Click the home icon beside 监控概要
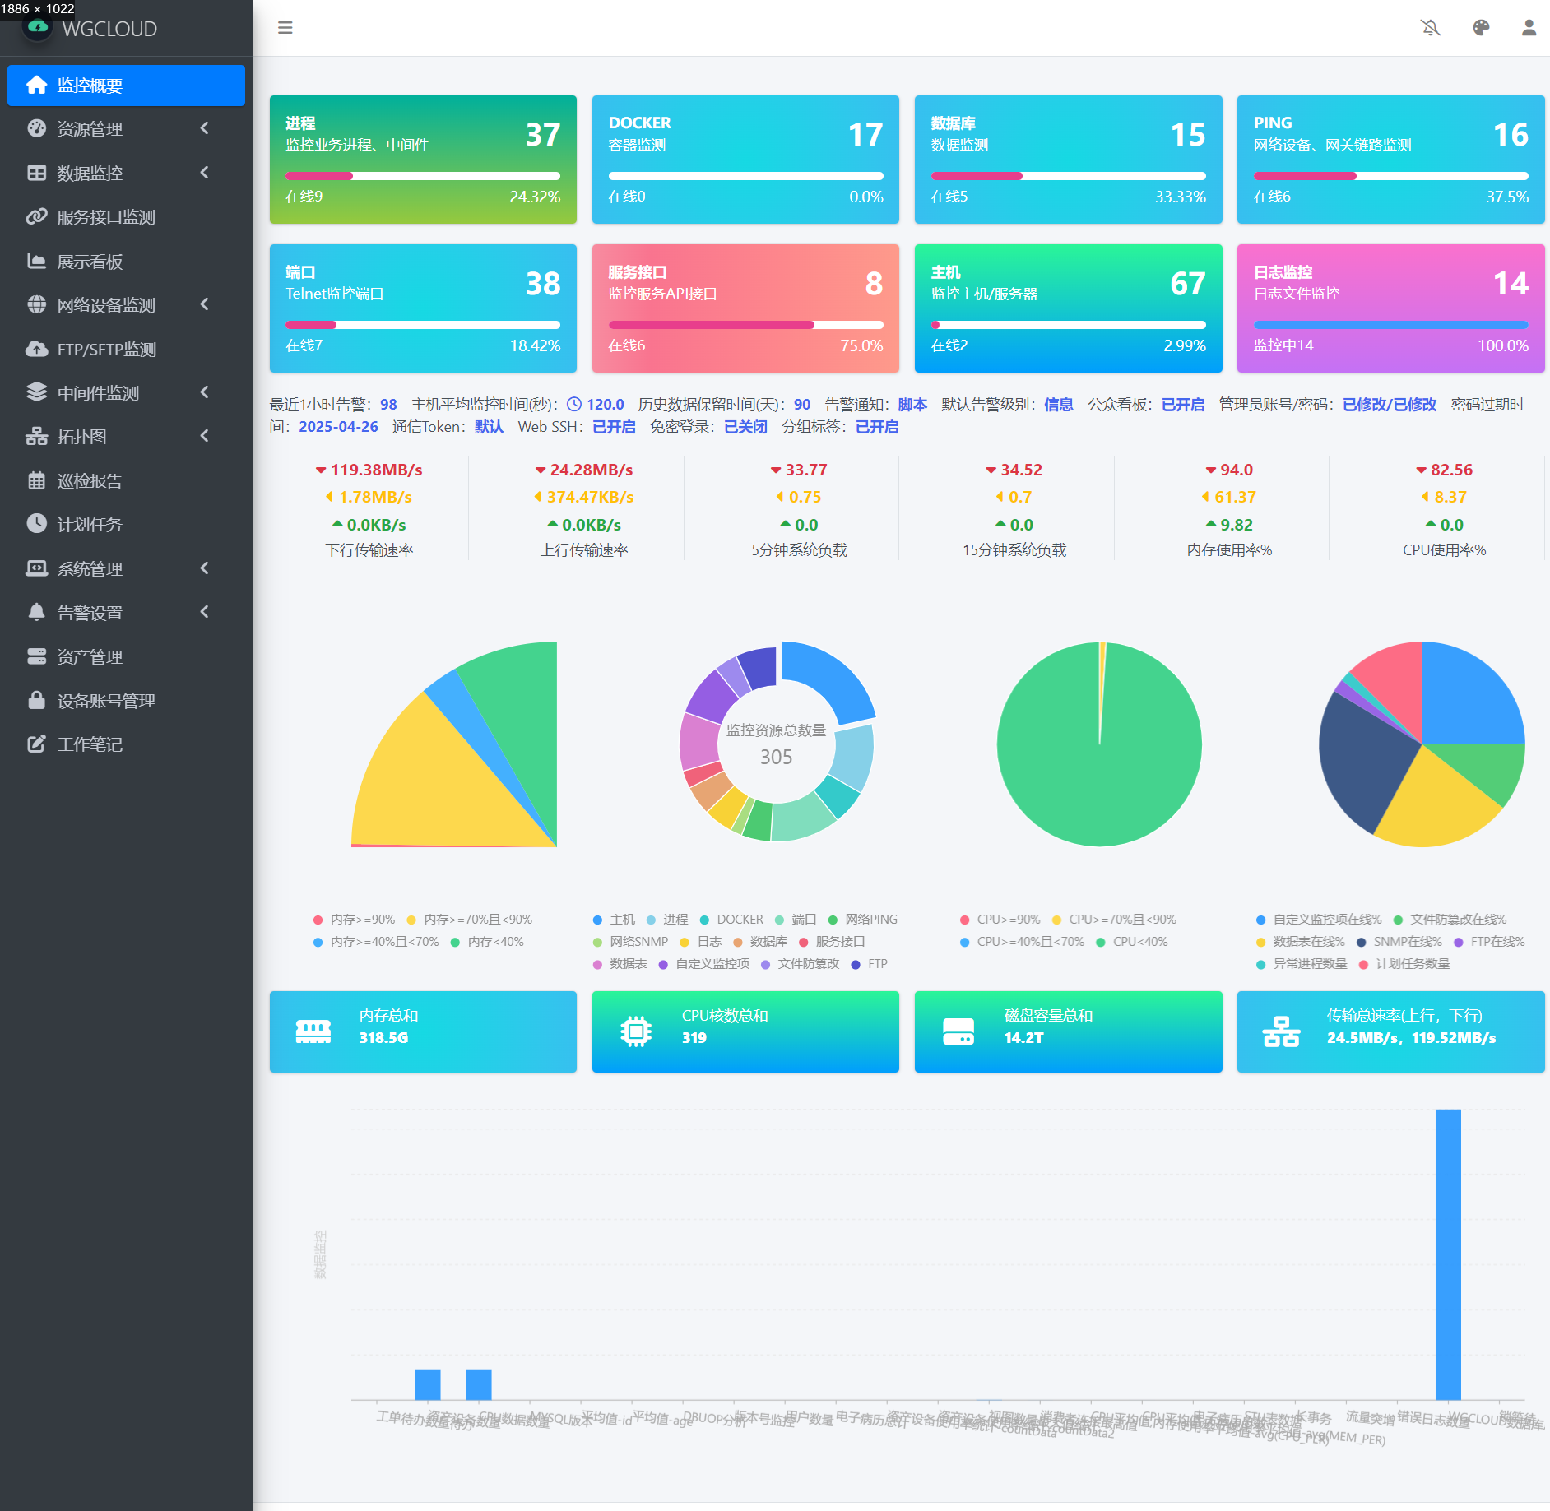The width and height of the screenshot is (1550, 1511). (36, 85)
